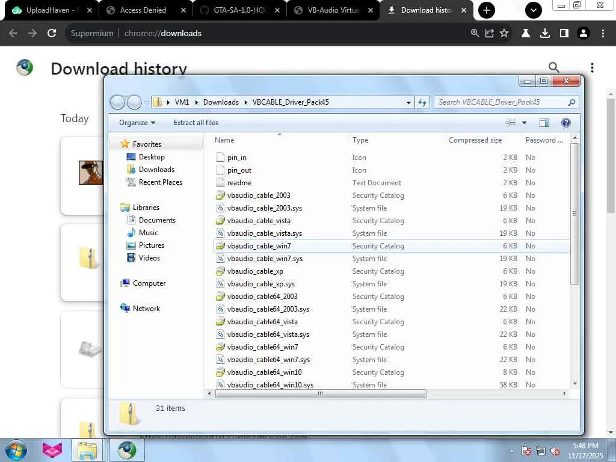Click the chrome://downloads address bar
This screenshot has height=462, width=616.
pyautogui.click(x=267, y=34)
